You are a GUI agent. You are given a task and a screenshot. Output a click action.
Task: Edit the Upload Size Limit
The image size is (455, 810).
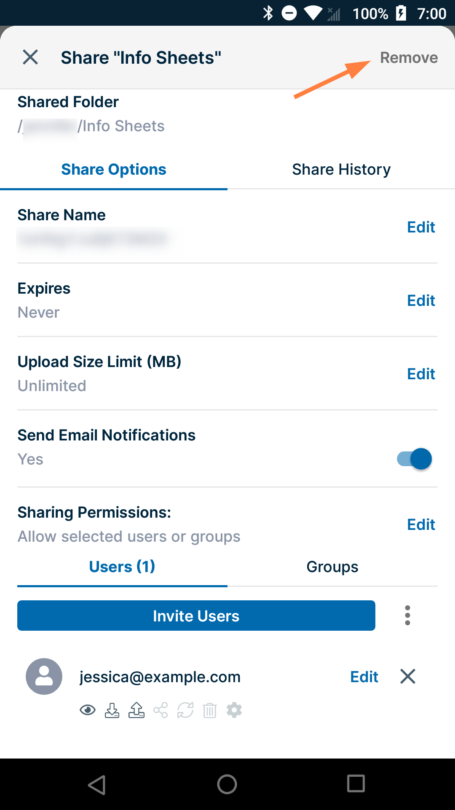(421, 374)
